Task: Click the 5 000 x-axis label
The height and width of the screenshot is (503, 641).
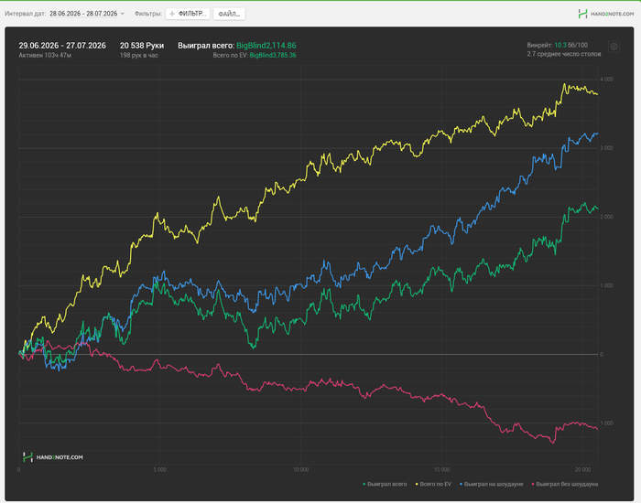Action: coord(160,469)
